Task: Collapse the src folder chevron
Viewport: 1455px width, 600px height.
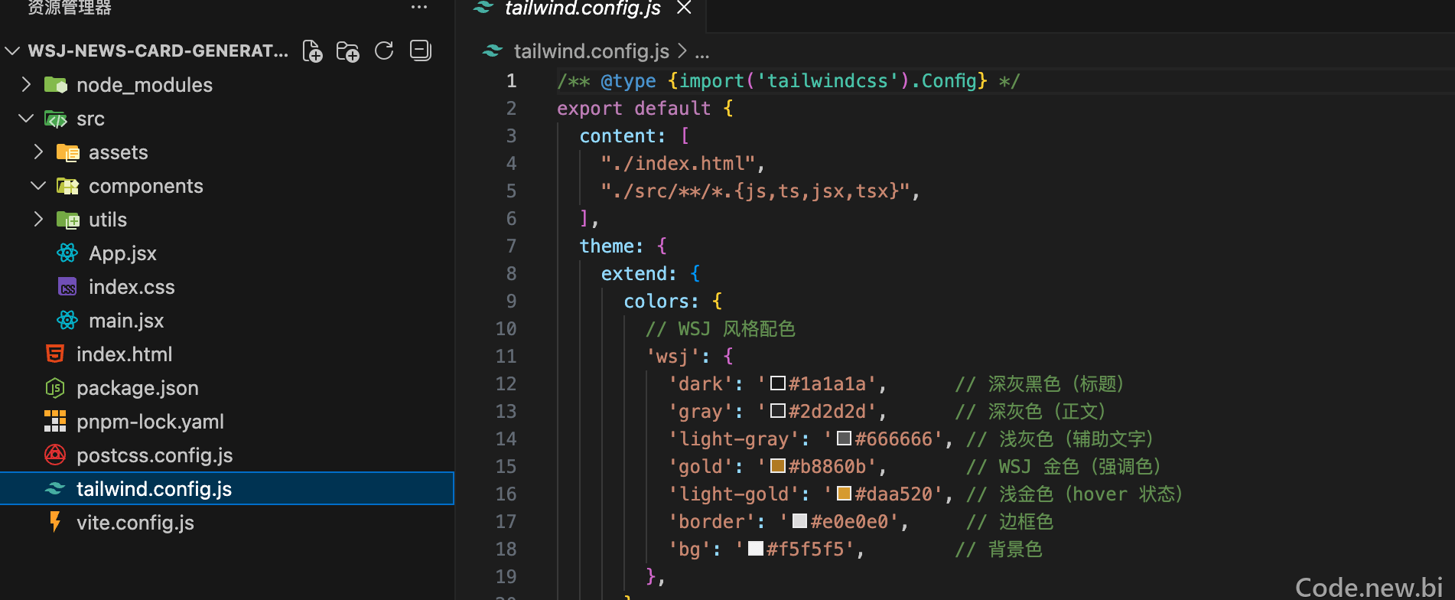Action: (x=26, y=119)
